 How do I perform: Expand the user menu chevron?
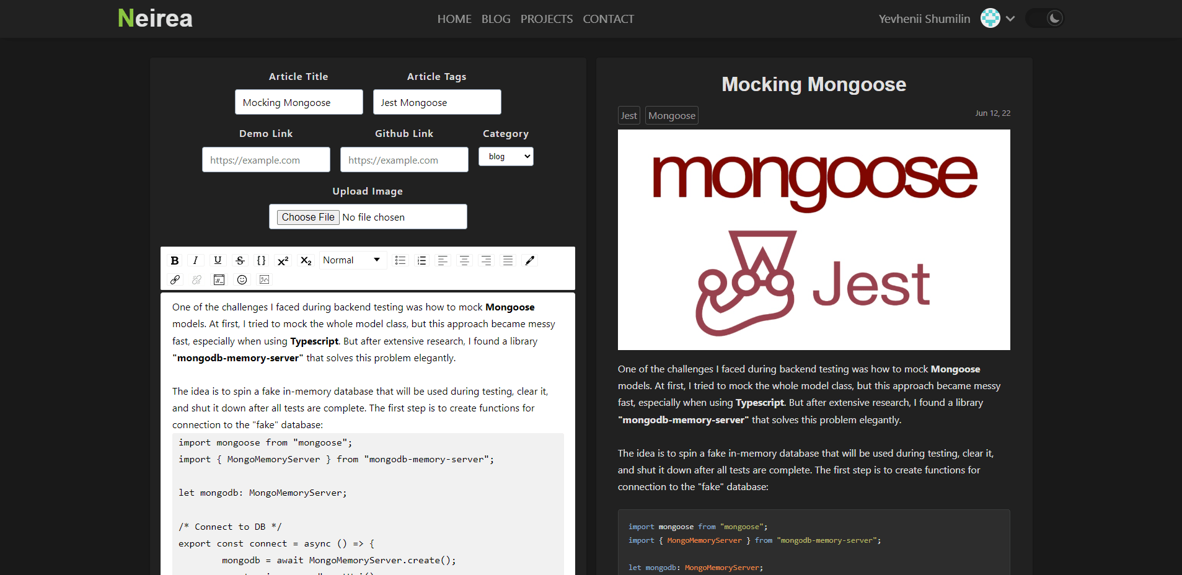1010,19
